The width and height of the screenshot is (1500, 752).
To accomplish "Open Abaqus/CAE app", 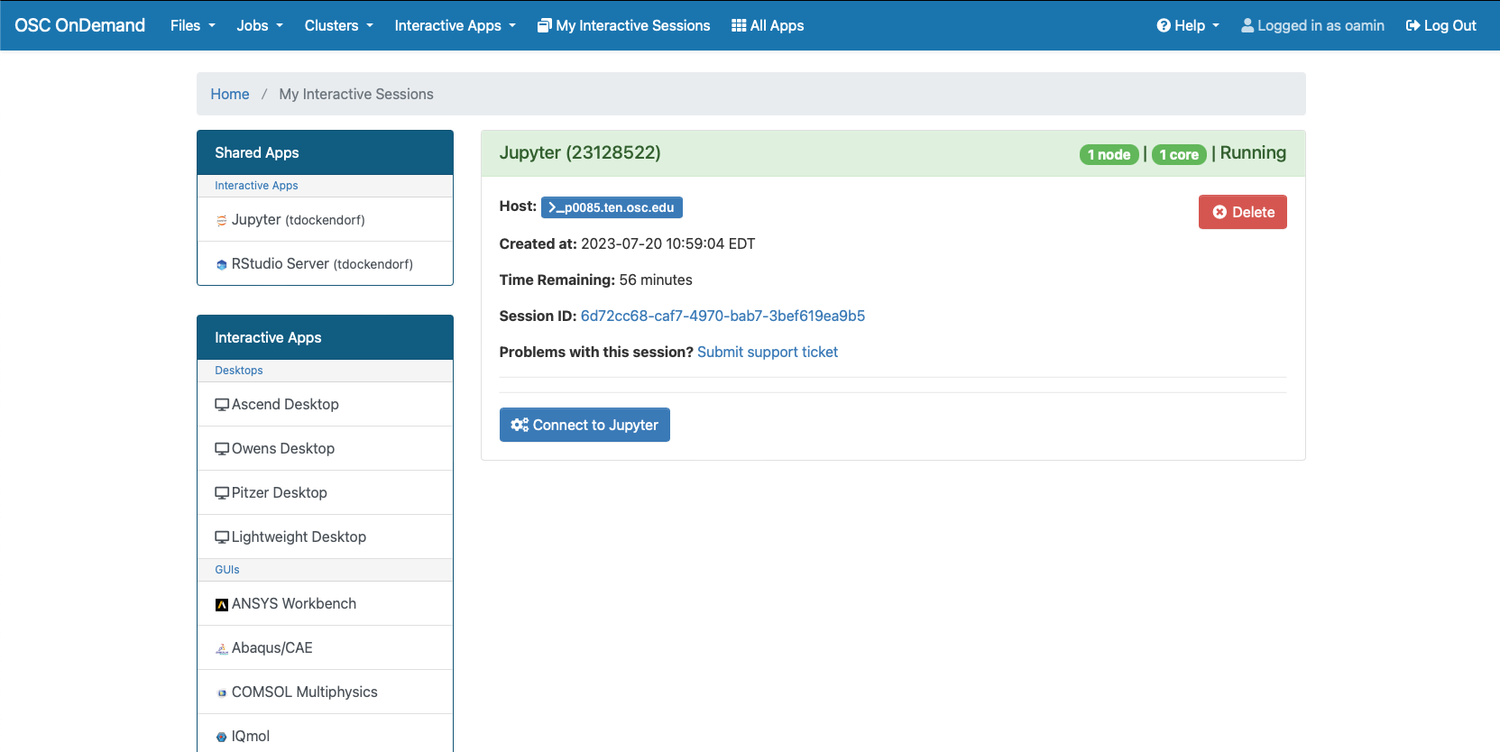I will (325, 647).
